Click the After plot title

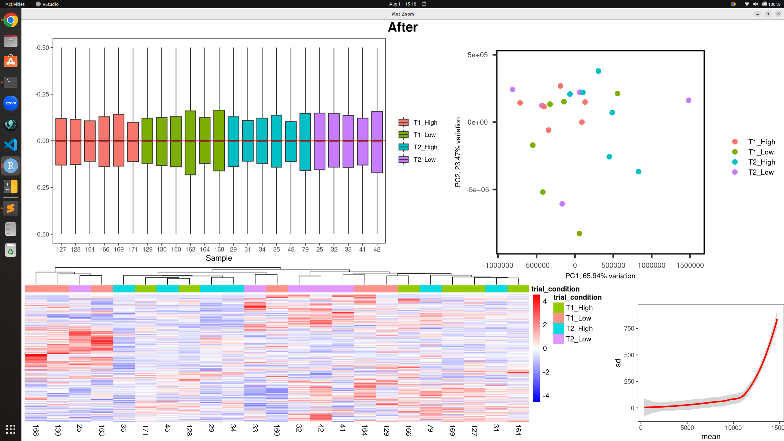[402, 27]
